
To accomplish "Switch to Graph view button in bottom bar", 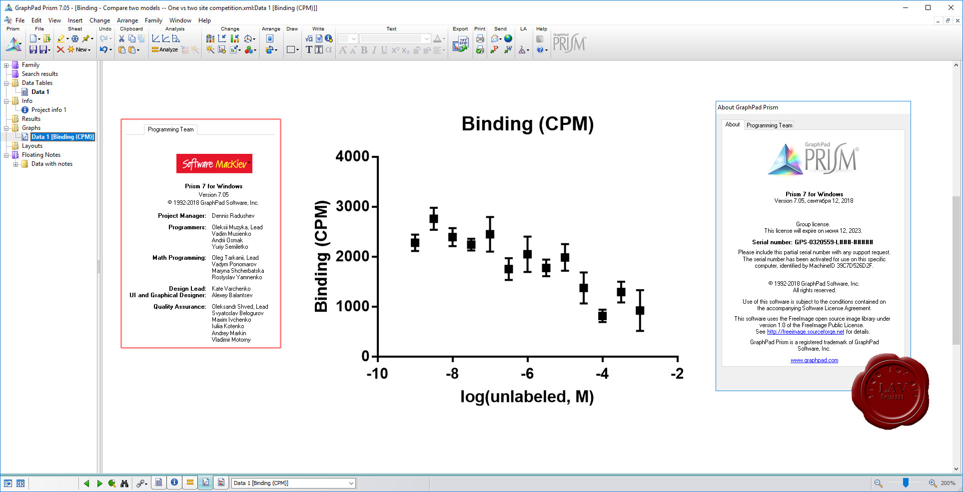I will (205, 483).
